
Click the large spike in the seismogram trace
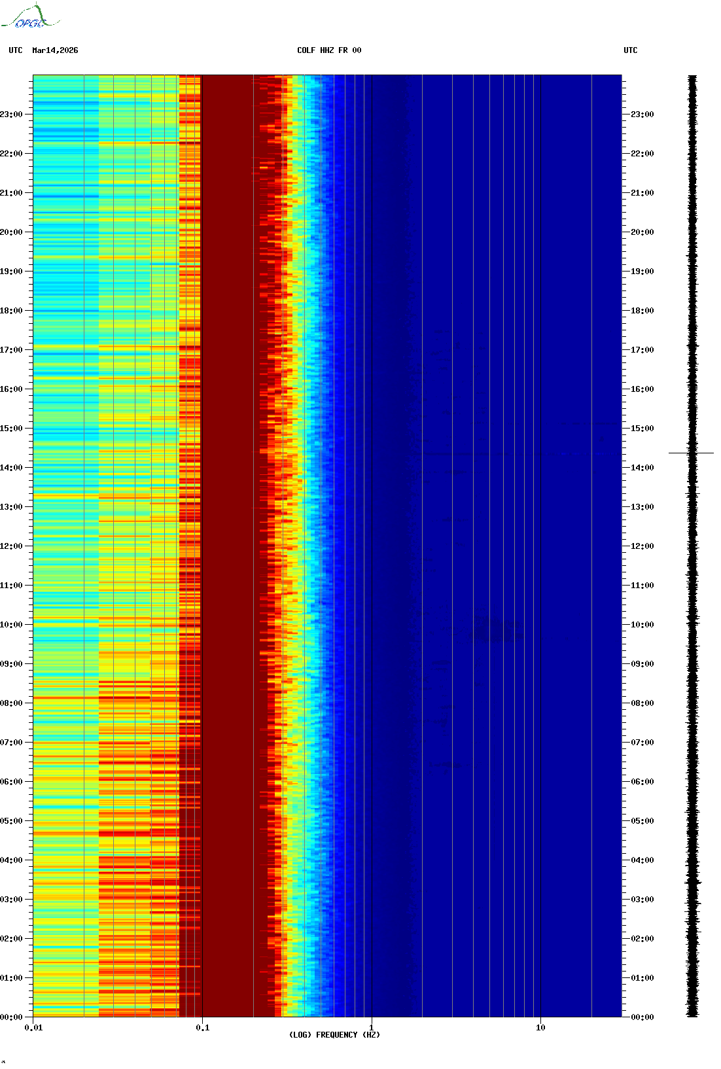click(691, 453)
